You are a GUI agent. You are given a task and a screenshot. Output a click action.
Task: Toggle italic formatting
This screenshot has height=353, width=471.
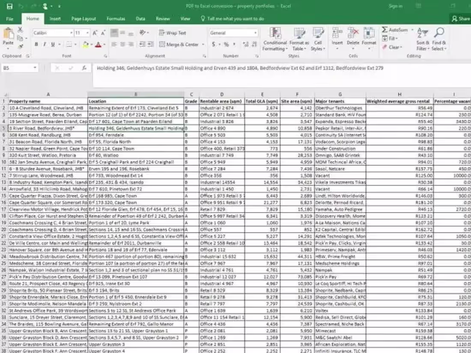coord(45,44)
